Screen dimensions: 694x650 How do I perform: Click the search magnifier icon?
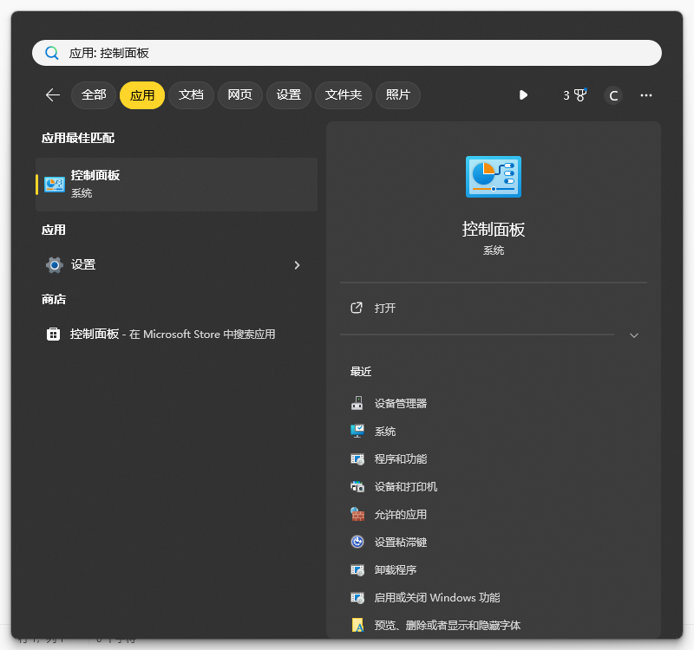tap(52, 53)
